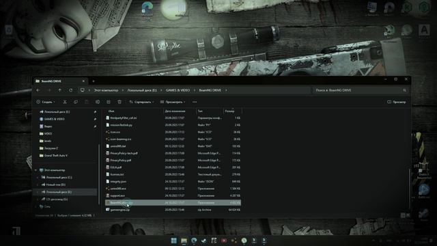
Task: Expand CD-дисковод (G:) in tree
Action: (x=38, y=199)
